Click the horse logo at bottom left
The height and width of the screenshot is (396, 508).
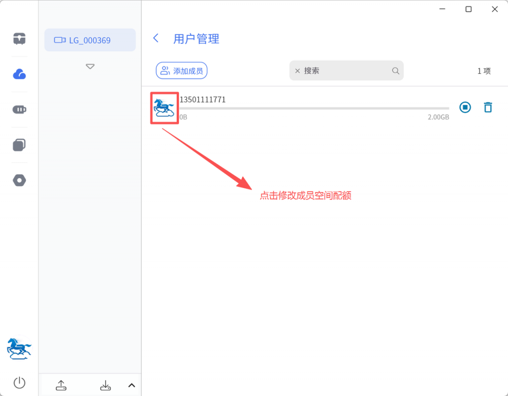pyautogui.click(x=19, y=348)
